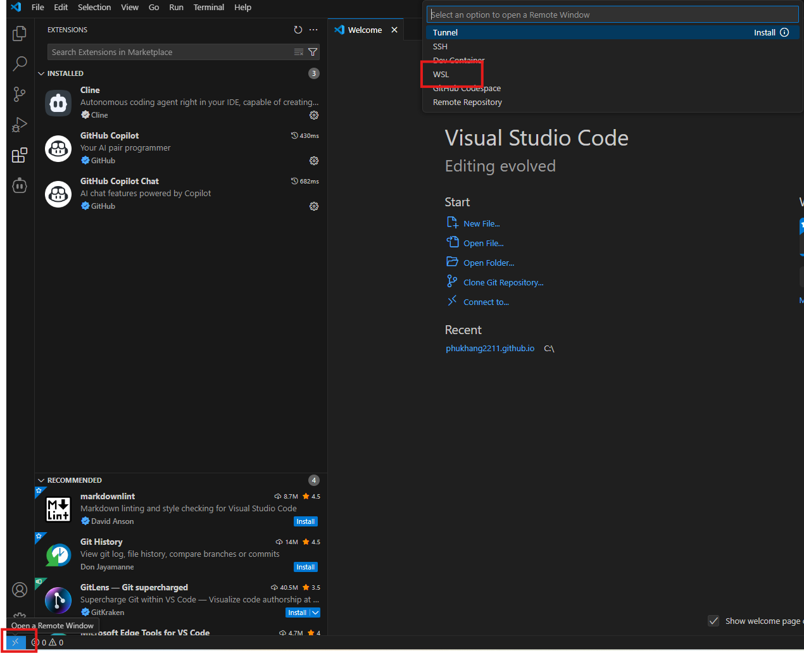
Task: Click the markdownlint extension icon
Action: point(58,509)
